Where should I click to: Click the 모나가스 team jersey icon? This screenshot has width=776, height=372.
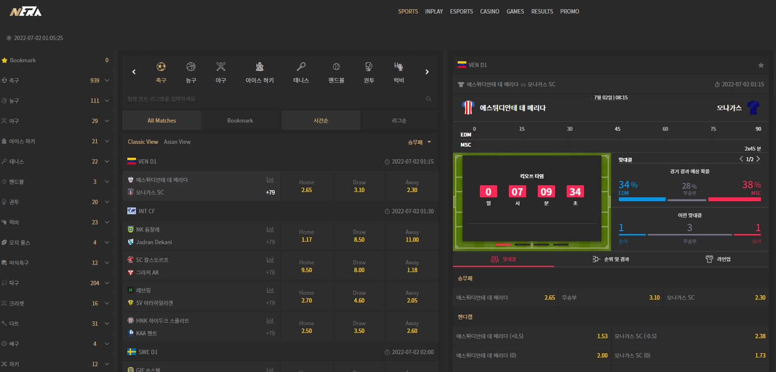(753, 108)
